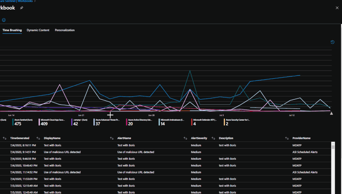Image resolution: width=342 pixels, height=194 pixels.
Task: Select the Microsoft Antimalware 14 legend
Action: coord(172,122)
